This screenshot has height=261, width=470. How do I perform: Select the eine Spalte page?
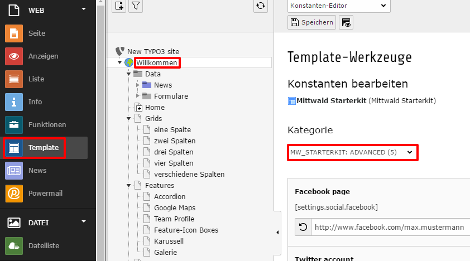point(172,129)
